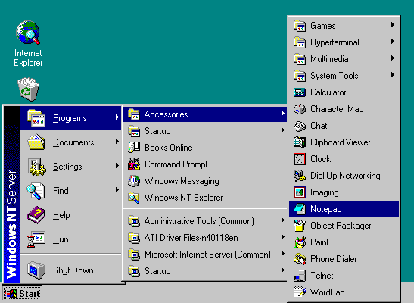Launch Command Prompt icon

[134, 164]
